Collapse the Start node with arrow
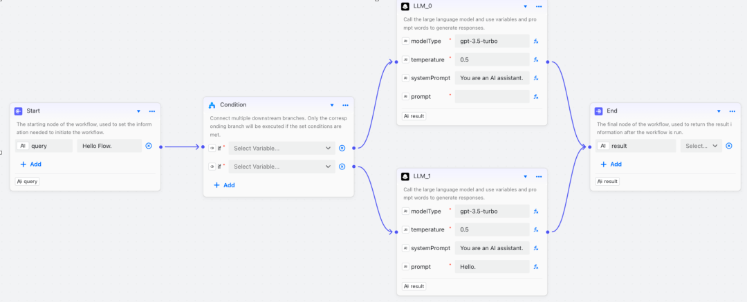The image size is (747, 302). pos(138,111)
